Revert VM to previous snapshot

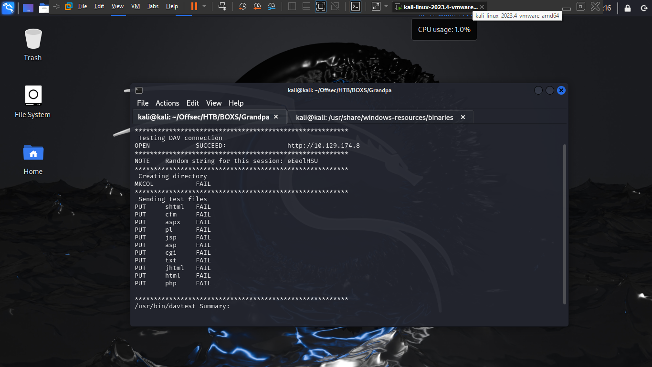pos(257,6)
